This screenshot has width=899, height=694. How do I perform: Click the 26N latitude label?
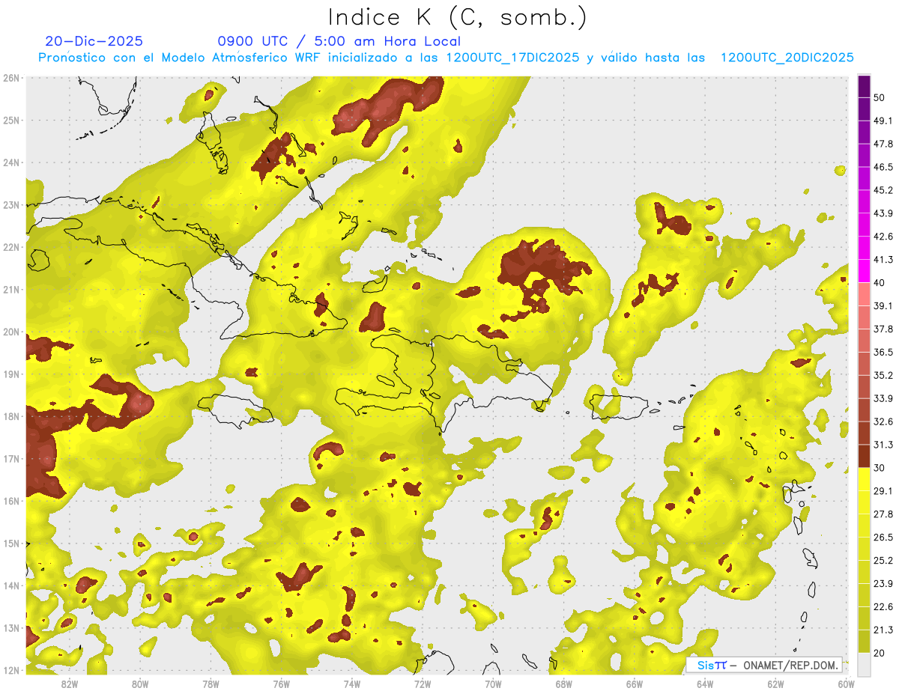coord(11,78)
